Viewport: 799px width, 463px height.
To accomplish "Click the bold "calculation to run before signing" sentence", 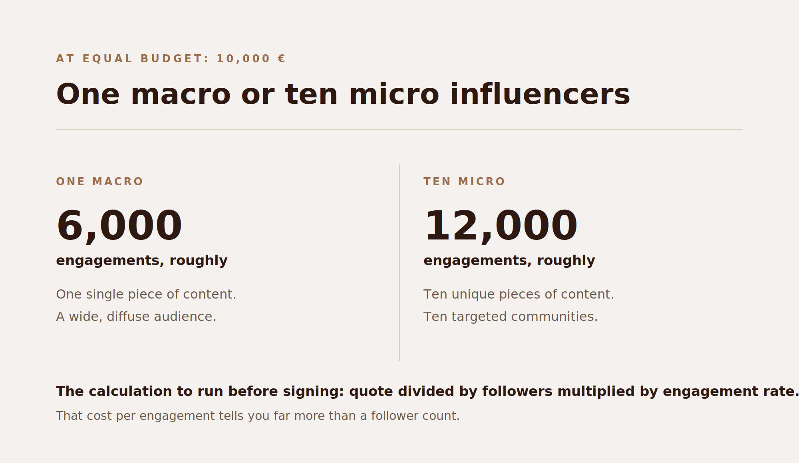I will [427, 392].
